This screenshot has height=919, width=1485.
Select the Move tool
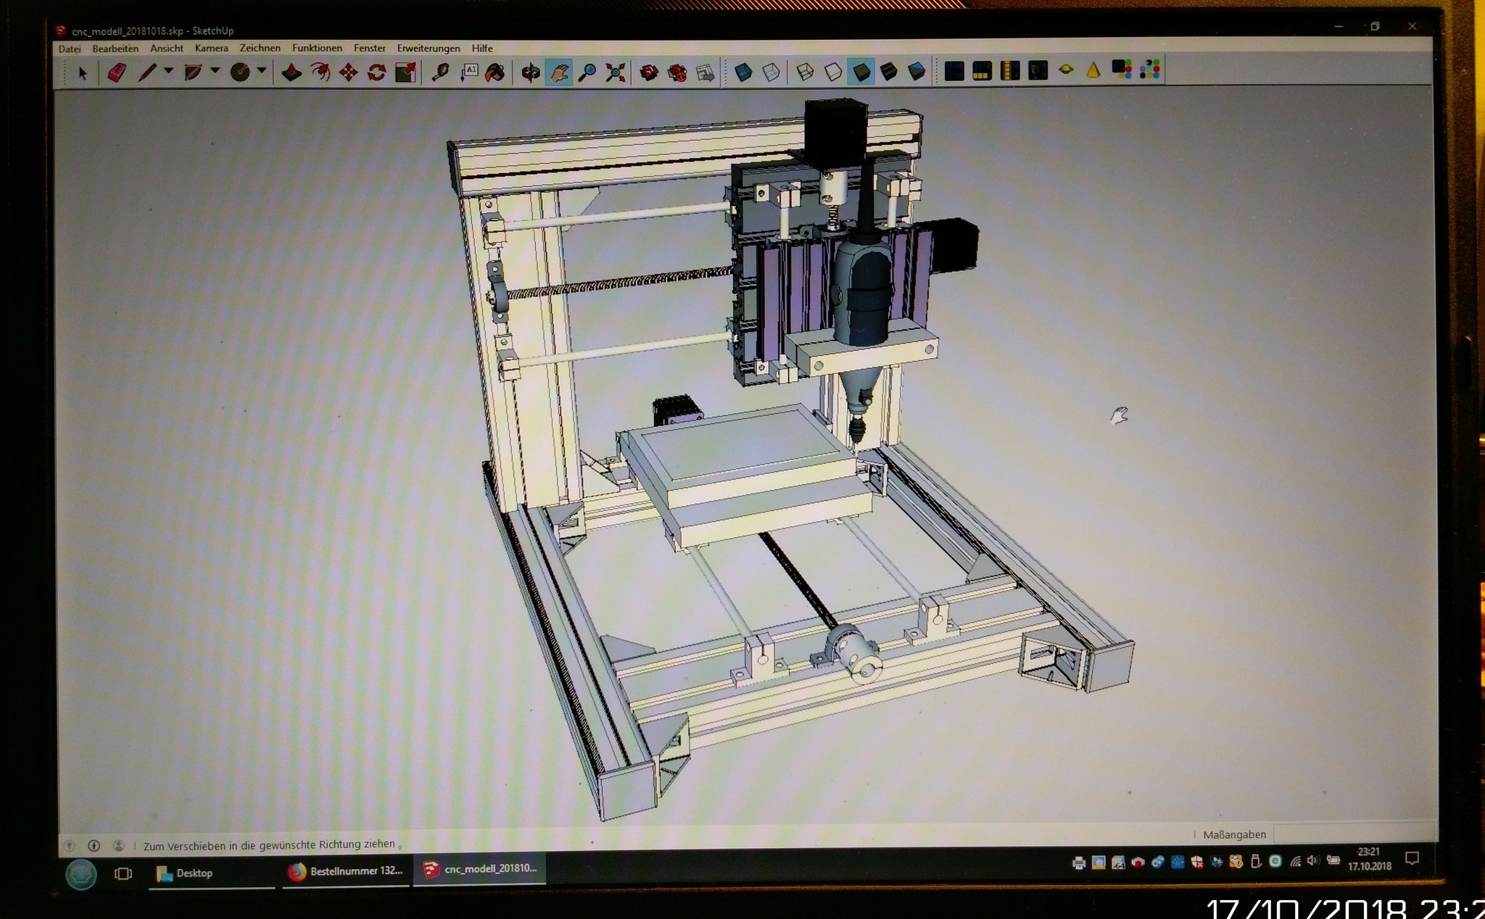point(348,72)
